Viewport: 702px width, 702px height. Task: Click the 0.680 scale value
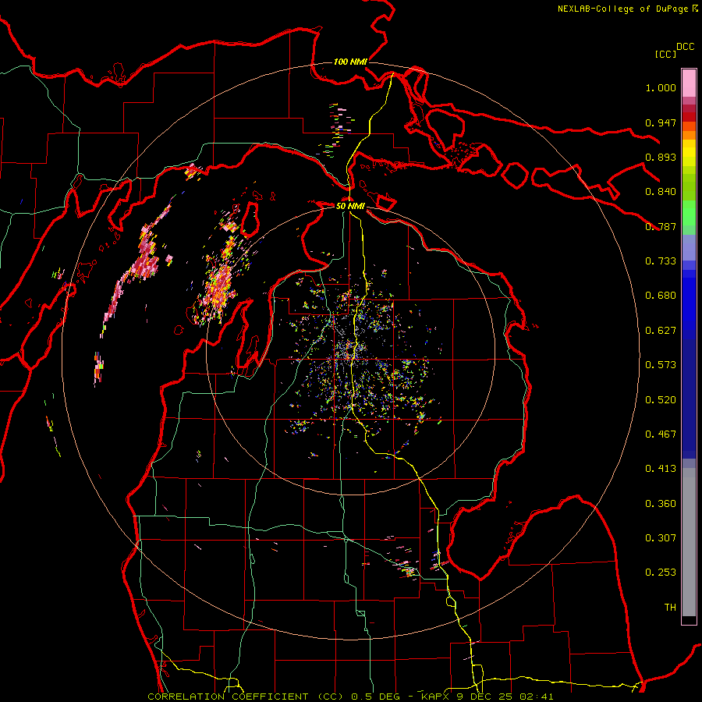coord(661,296)
